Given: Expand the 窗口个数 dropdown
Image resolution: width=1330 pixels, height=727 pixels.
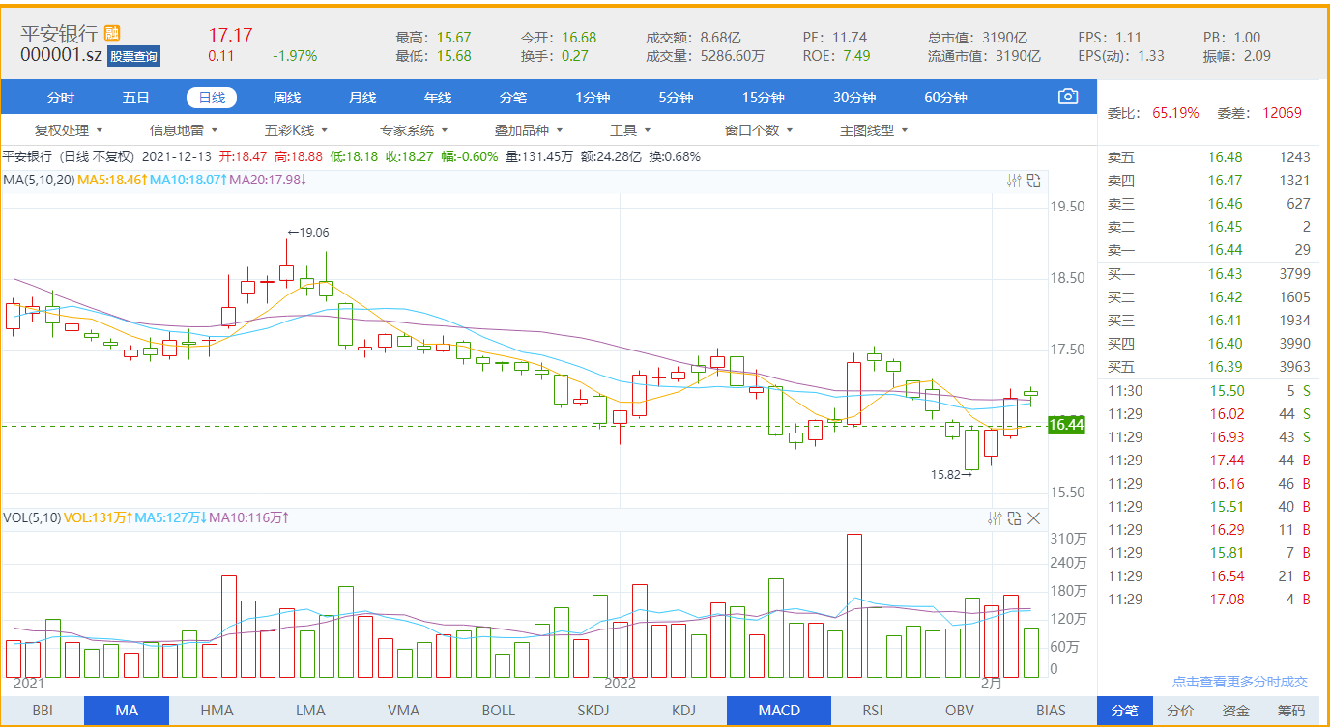Looking at the screenshot, I should (759, 130).
